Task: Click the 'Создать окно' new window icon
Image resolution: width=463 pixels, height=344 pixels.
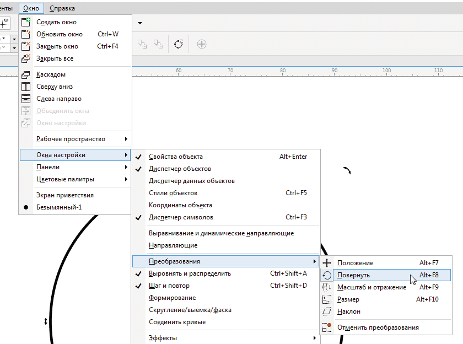Action: pyautogui.click(x=26, y=22)
